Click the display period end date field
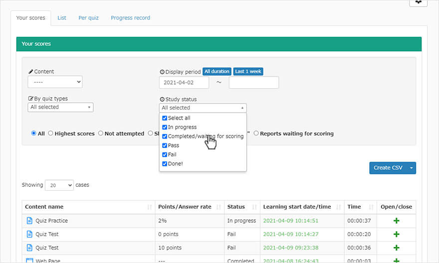 [253, 82]
